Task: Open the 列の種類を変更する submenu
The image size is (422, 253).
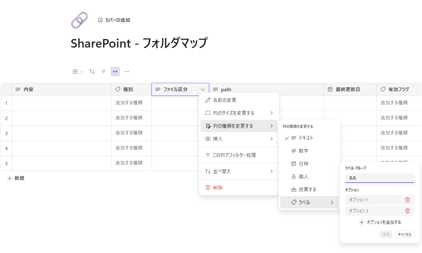Action: [x=239, y=126]
